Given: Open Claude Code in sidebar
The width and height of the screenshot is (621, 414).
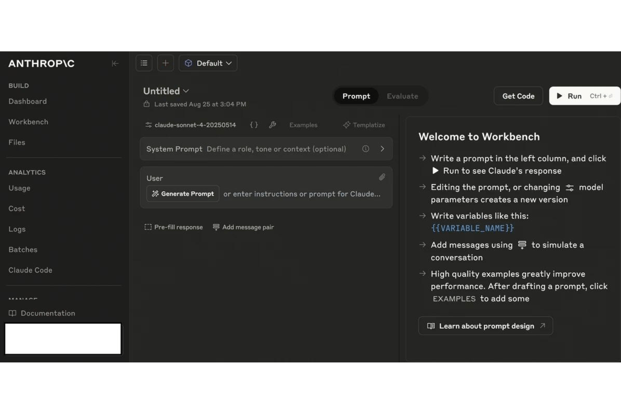Looking at the screenshot, I should [31, 271].
